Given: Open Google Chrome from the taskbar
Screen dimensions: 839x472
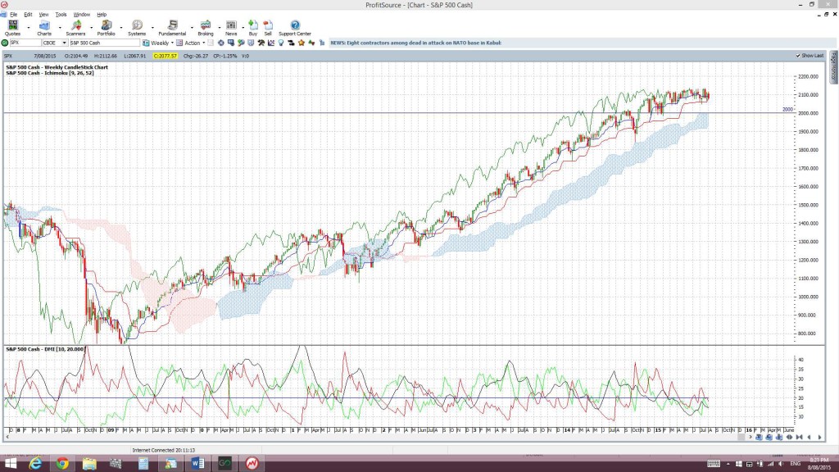Looking at the screenshot, I should [x=62, y=463].
